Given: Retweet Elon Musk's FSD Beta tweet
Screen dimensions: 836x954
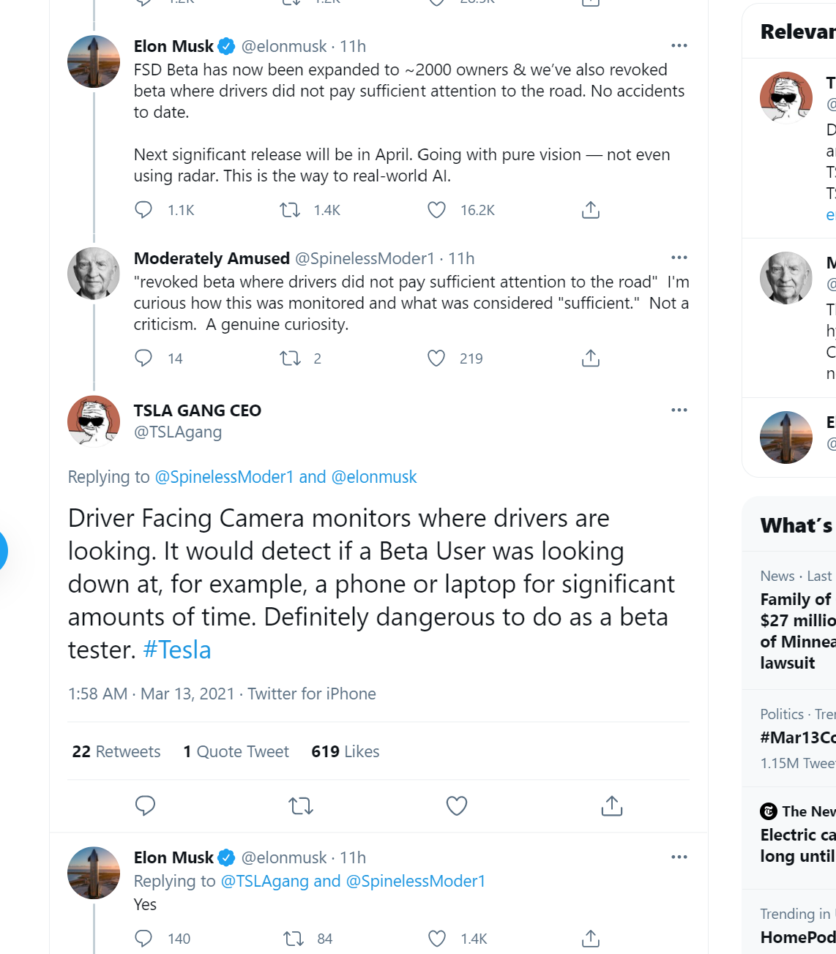Looking at the screenshot, I should (x=291, y=211).
